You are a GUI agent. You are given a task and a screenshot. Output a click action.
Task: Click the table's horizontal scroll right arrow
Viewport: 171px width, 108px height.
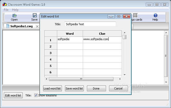pos(120,79)
